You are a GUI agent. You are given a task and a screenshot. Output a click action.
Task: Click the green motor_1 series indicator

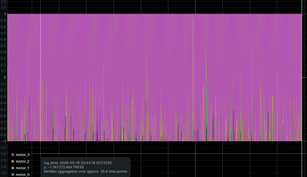(13, 168)
